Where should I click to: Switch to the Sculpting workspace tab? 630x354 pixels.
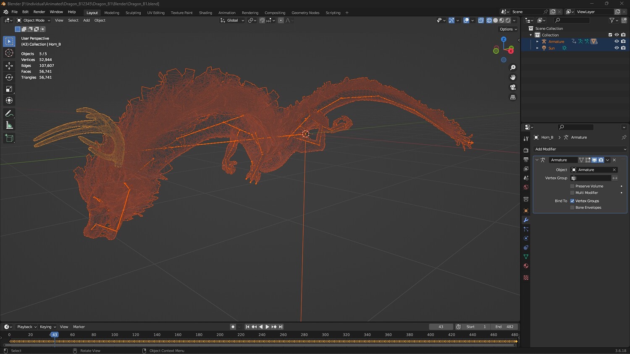(133, 13)
